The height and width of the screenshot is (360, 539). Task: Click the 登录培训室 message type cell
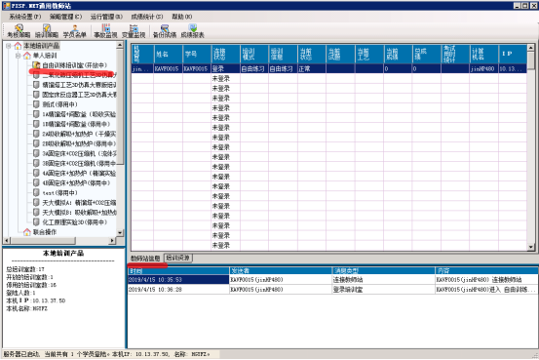pyautogui.click(x=383, y=290)
